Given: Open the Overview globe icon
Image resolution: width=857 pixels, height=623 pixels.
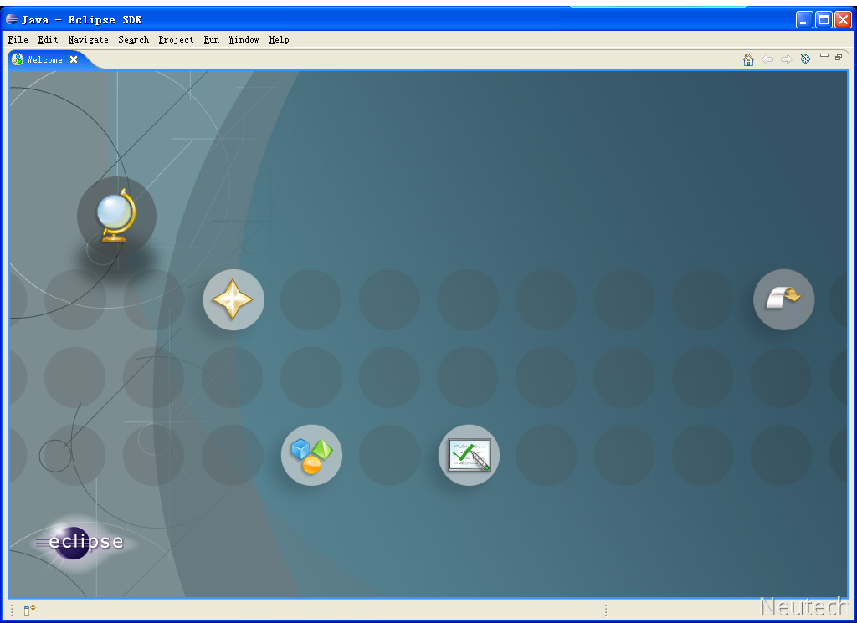Looking at the screenshot, I should (x=116, y=216).
